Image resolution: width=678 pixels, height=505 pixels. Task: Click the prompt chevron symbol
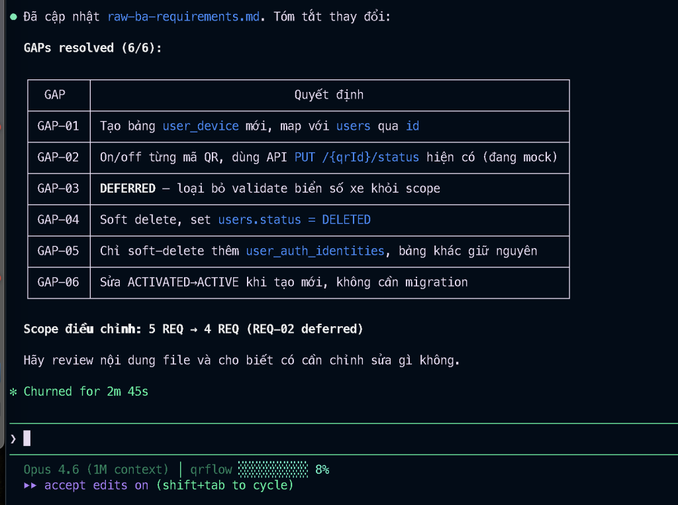pyautogui.click(x=13, y=439)
